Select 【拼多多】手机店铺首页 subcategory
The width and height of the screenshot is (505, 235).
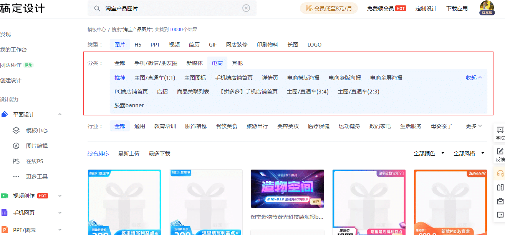click(x=248, y=92)
